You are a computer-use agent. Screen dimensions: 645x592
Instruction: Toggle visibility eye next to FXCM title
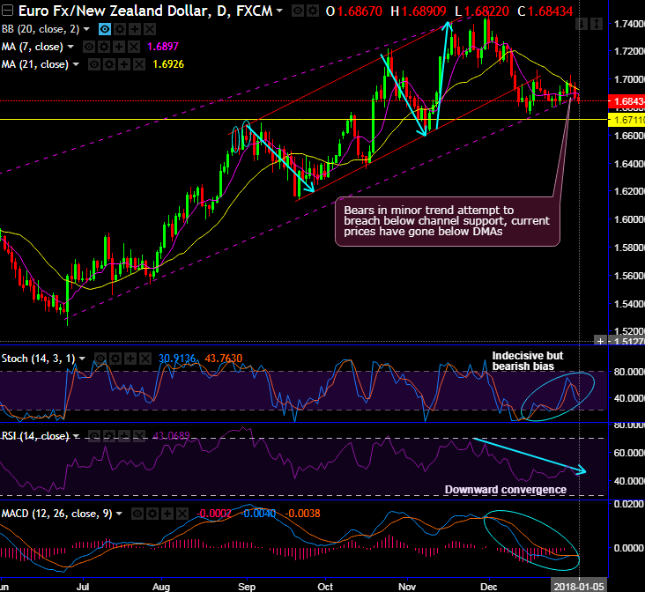click(x=298, y=11)
